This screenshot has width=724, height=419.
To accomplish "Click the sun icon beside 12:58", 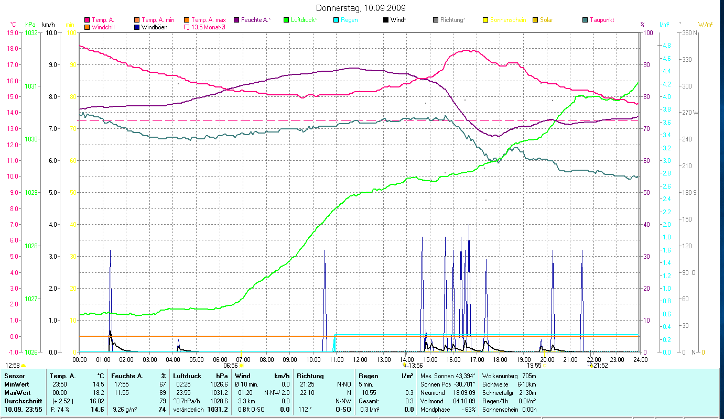I will 24,366.
